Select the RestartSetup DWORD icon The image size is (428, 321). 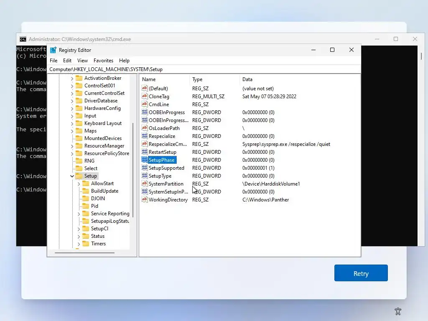click(x=144, y=152)
